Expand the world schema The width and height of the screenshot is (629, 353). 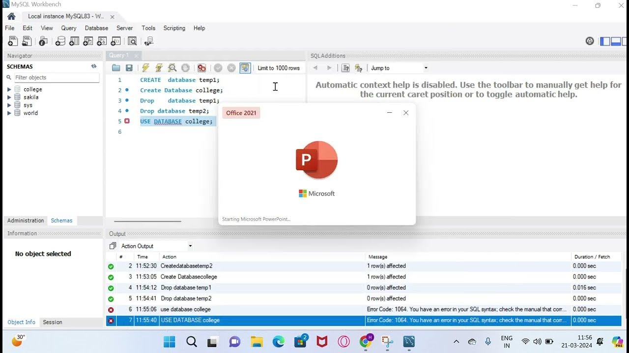click(x=9, y=113)
